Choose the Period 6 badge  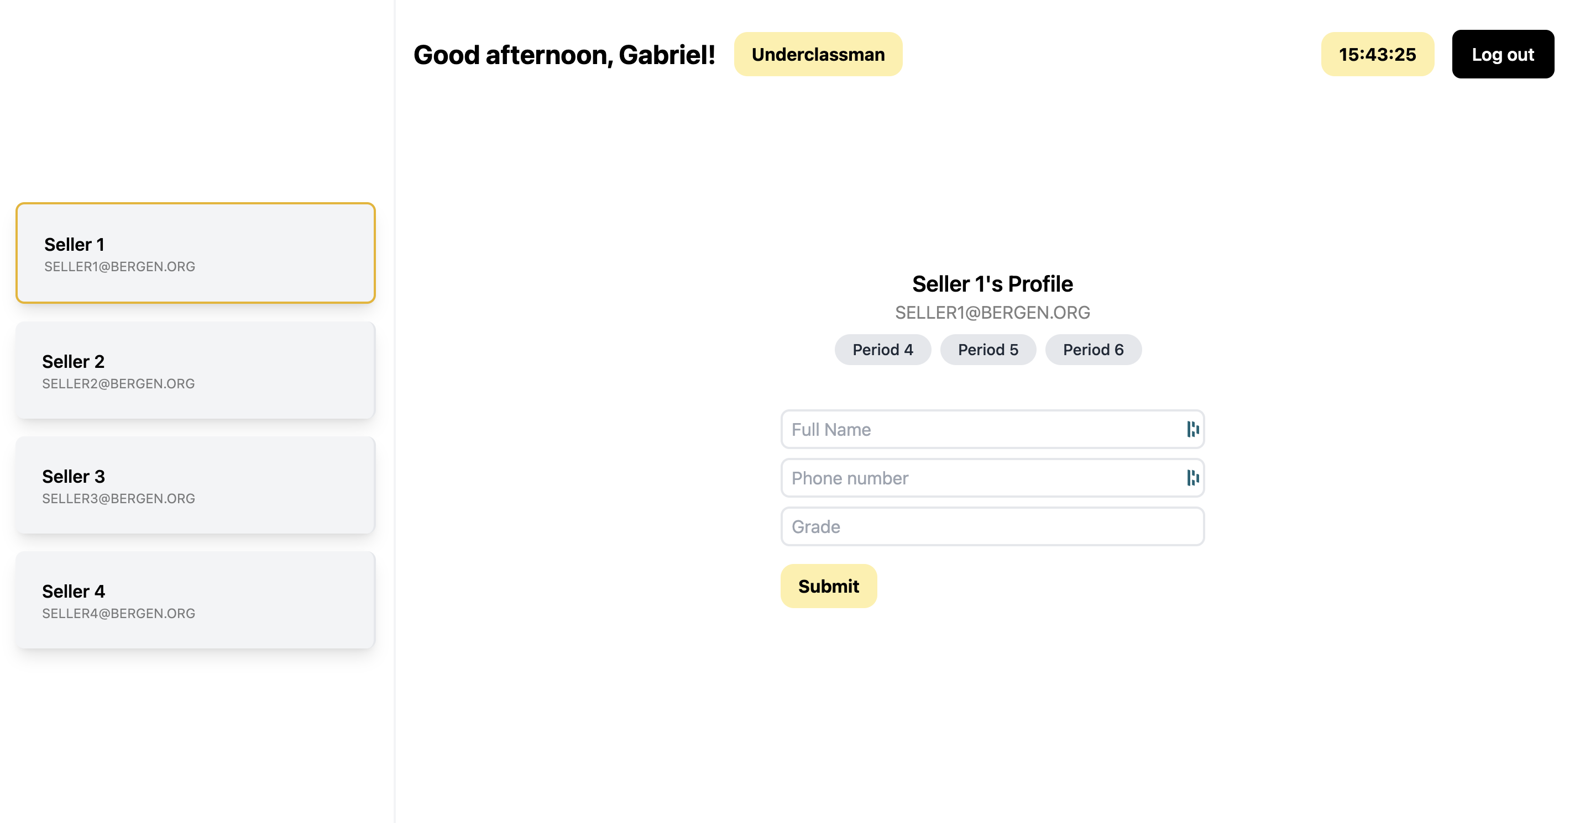pos(1093,350)
